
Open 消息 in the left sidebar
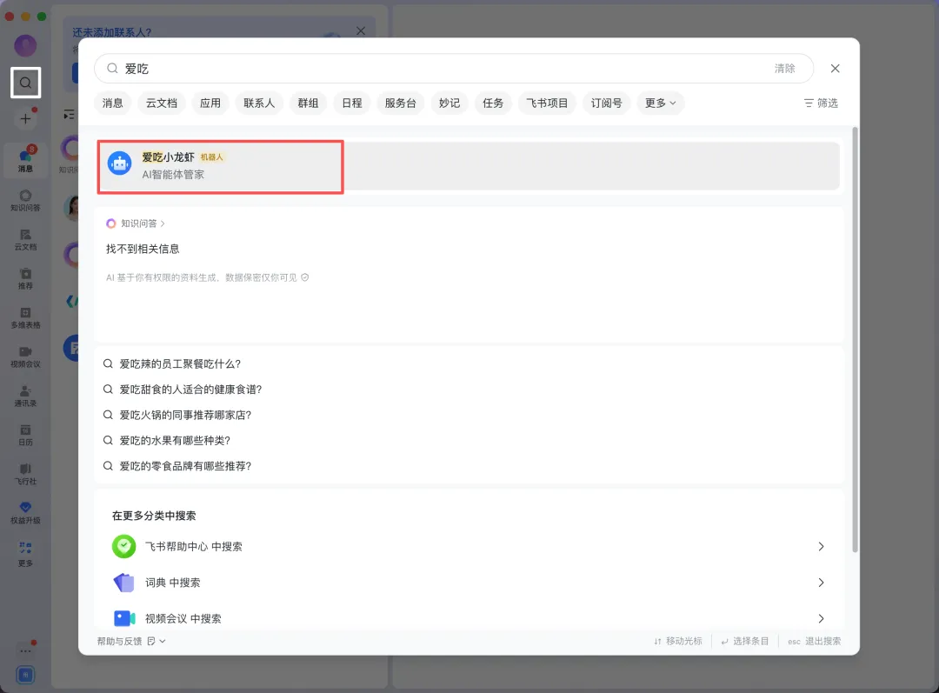click(x=26, y=161)
